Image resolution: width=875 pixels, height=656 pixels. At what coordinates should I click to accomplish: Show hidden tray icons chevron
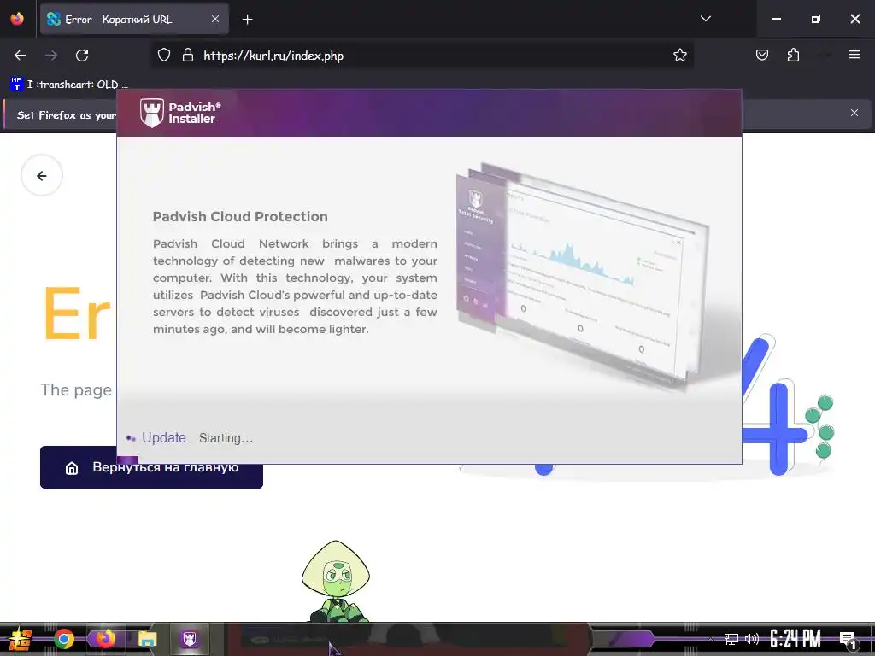click(x=710, y=639)
